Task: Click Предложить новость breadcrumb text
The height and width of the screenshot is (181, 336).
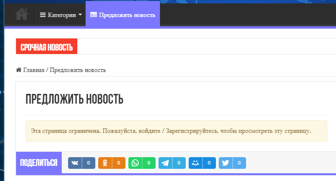Action: click(x=78, y=70)
